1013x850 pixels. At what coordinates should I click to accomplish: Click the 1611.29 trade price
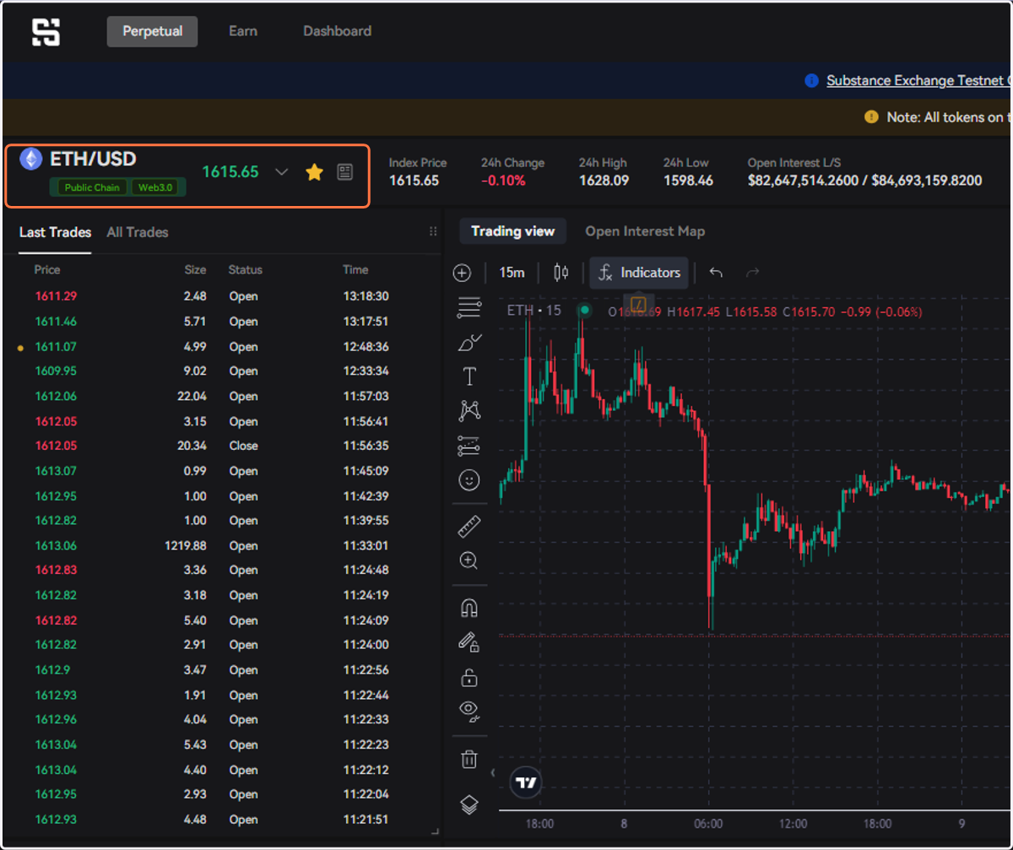[x=56, y=296]
